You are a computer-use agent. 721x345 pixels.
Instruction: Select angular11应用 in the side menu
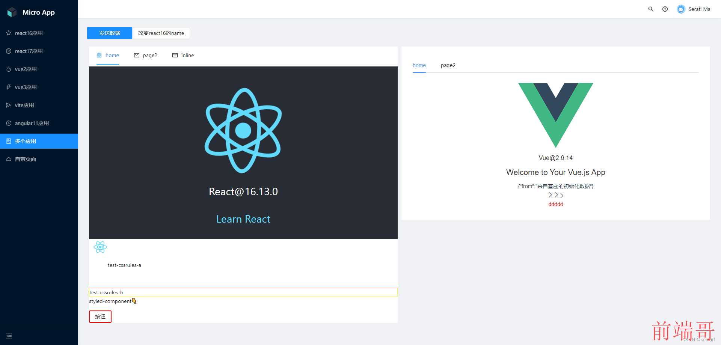pyautogui.click(x=39, y=123)
